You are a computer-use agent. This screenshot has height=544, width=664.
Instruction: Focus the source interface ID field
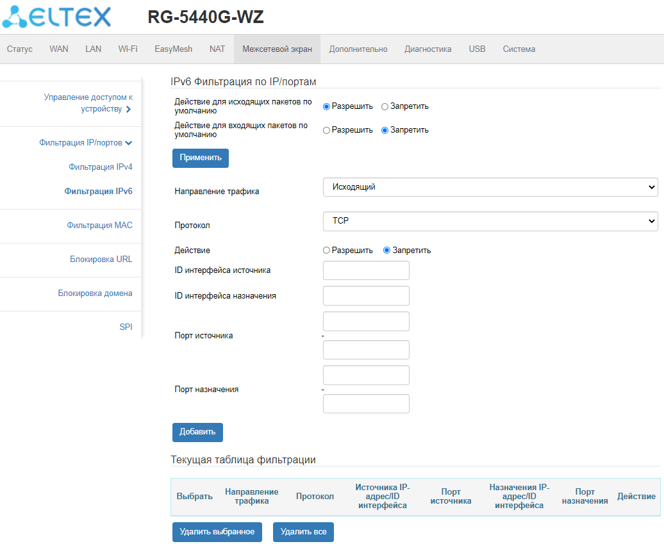point(366,270)
